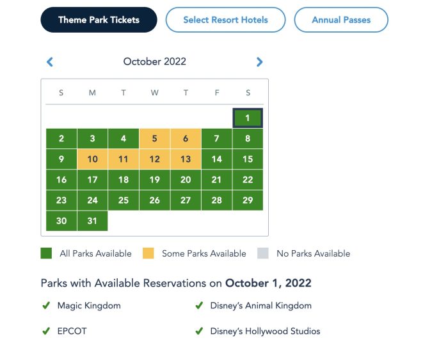Screen dimensions: 448x350
Task: Click Disney's Hollywood Studios green checkmark
Action: (199, 331)
